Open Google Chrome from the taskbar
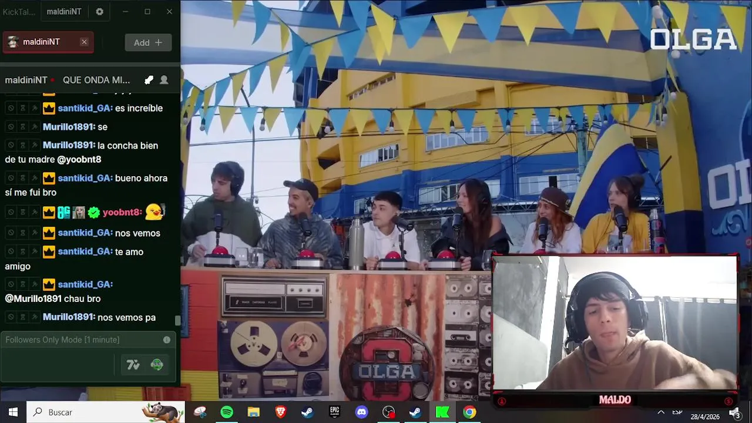 [x=469, y=412]
